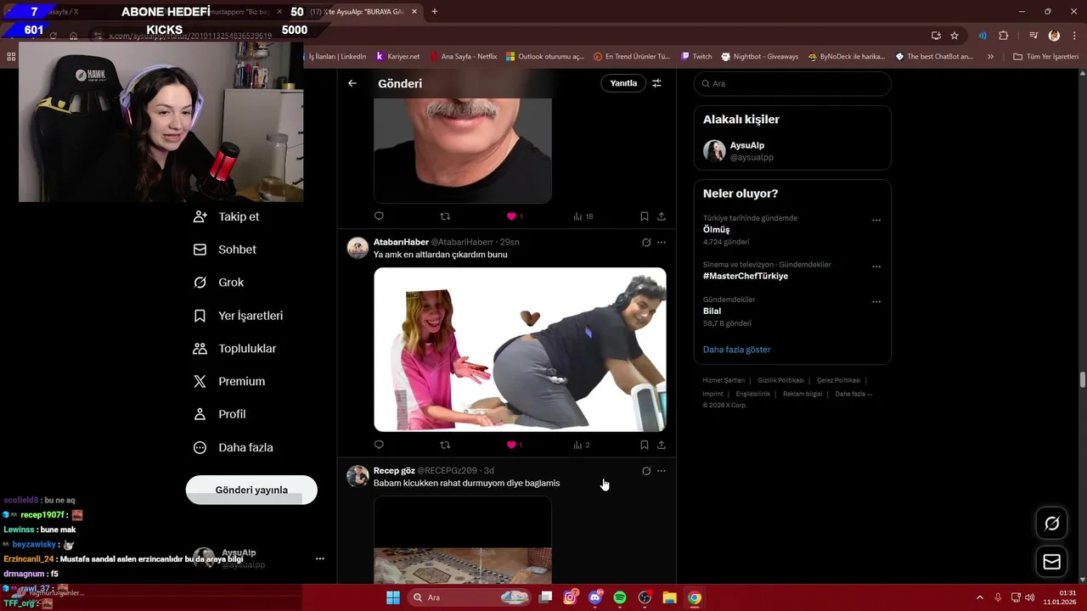This screenshot has width=1087, height=611.
Task: Open Yer İşaretleri in the sidebar
Action: (x=238, y=316)
